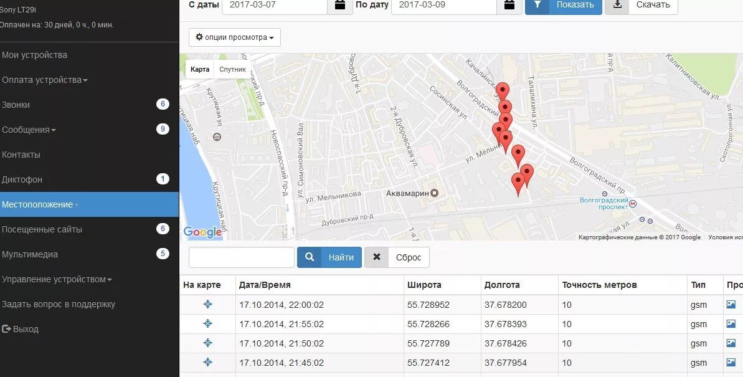The image size is (743, 377).
Task: Click the gear icon on Опции просмотра
Action: (x=200, y=37)
